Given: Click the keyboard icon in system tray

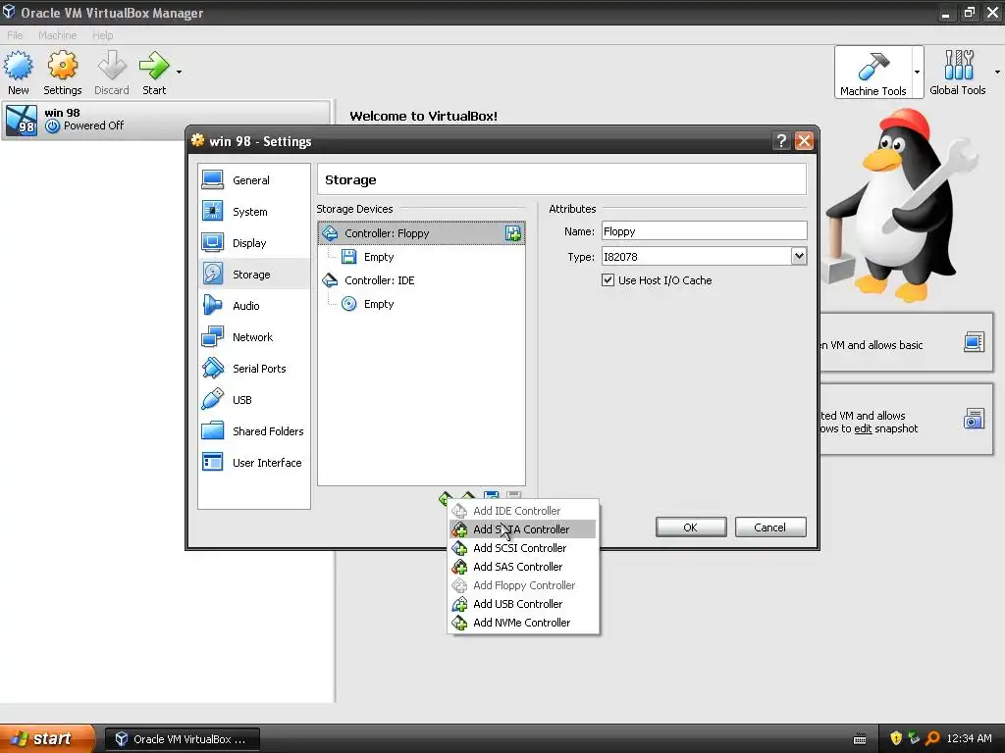Looking at the screenshot, I should click(860, 739).
